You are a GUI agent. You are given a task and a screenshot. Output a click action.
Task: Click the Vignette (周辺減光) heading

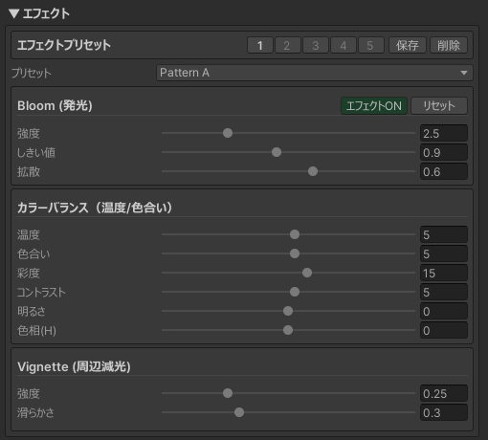pyautogui.click(x=74, y=366)
